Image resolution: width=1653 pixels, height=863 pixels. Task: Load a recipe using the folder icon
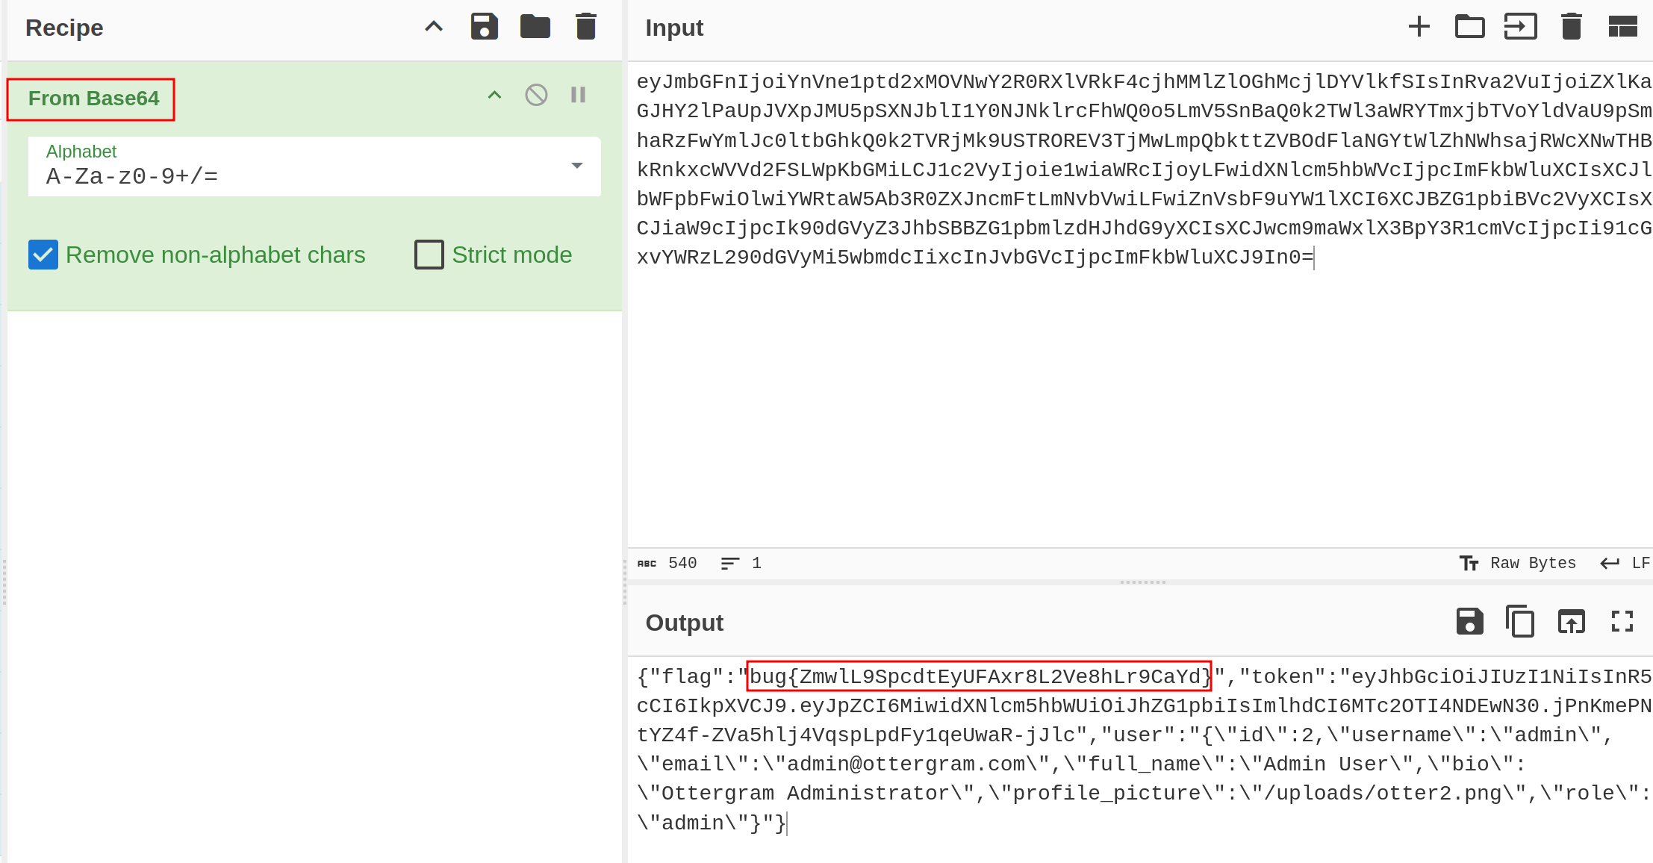pos(535,27)
